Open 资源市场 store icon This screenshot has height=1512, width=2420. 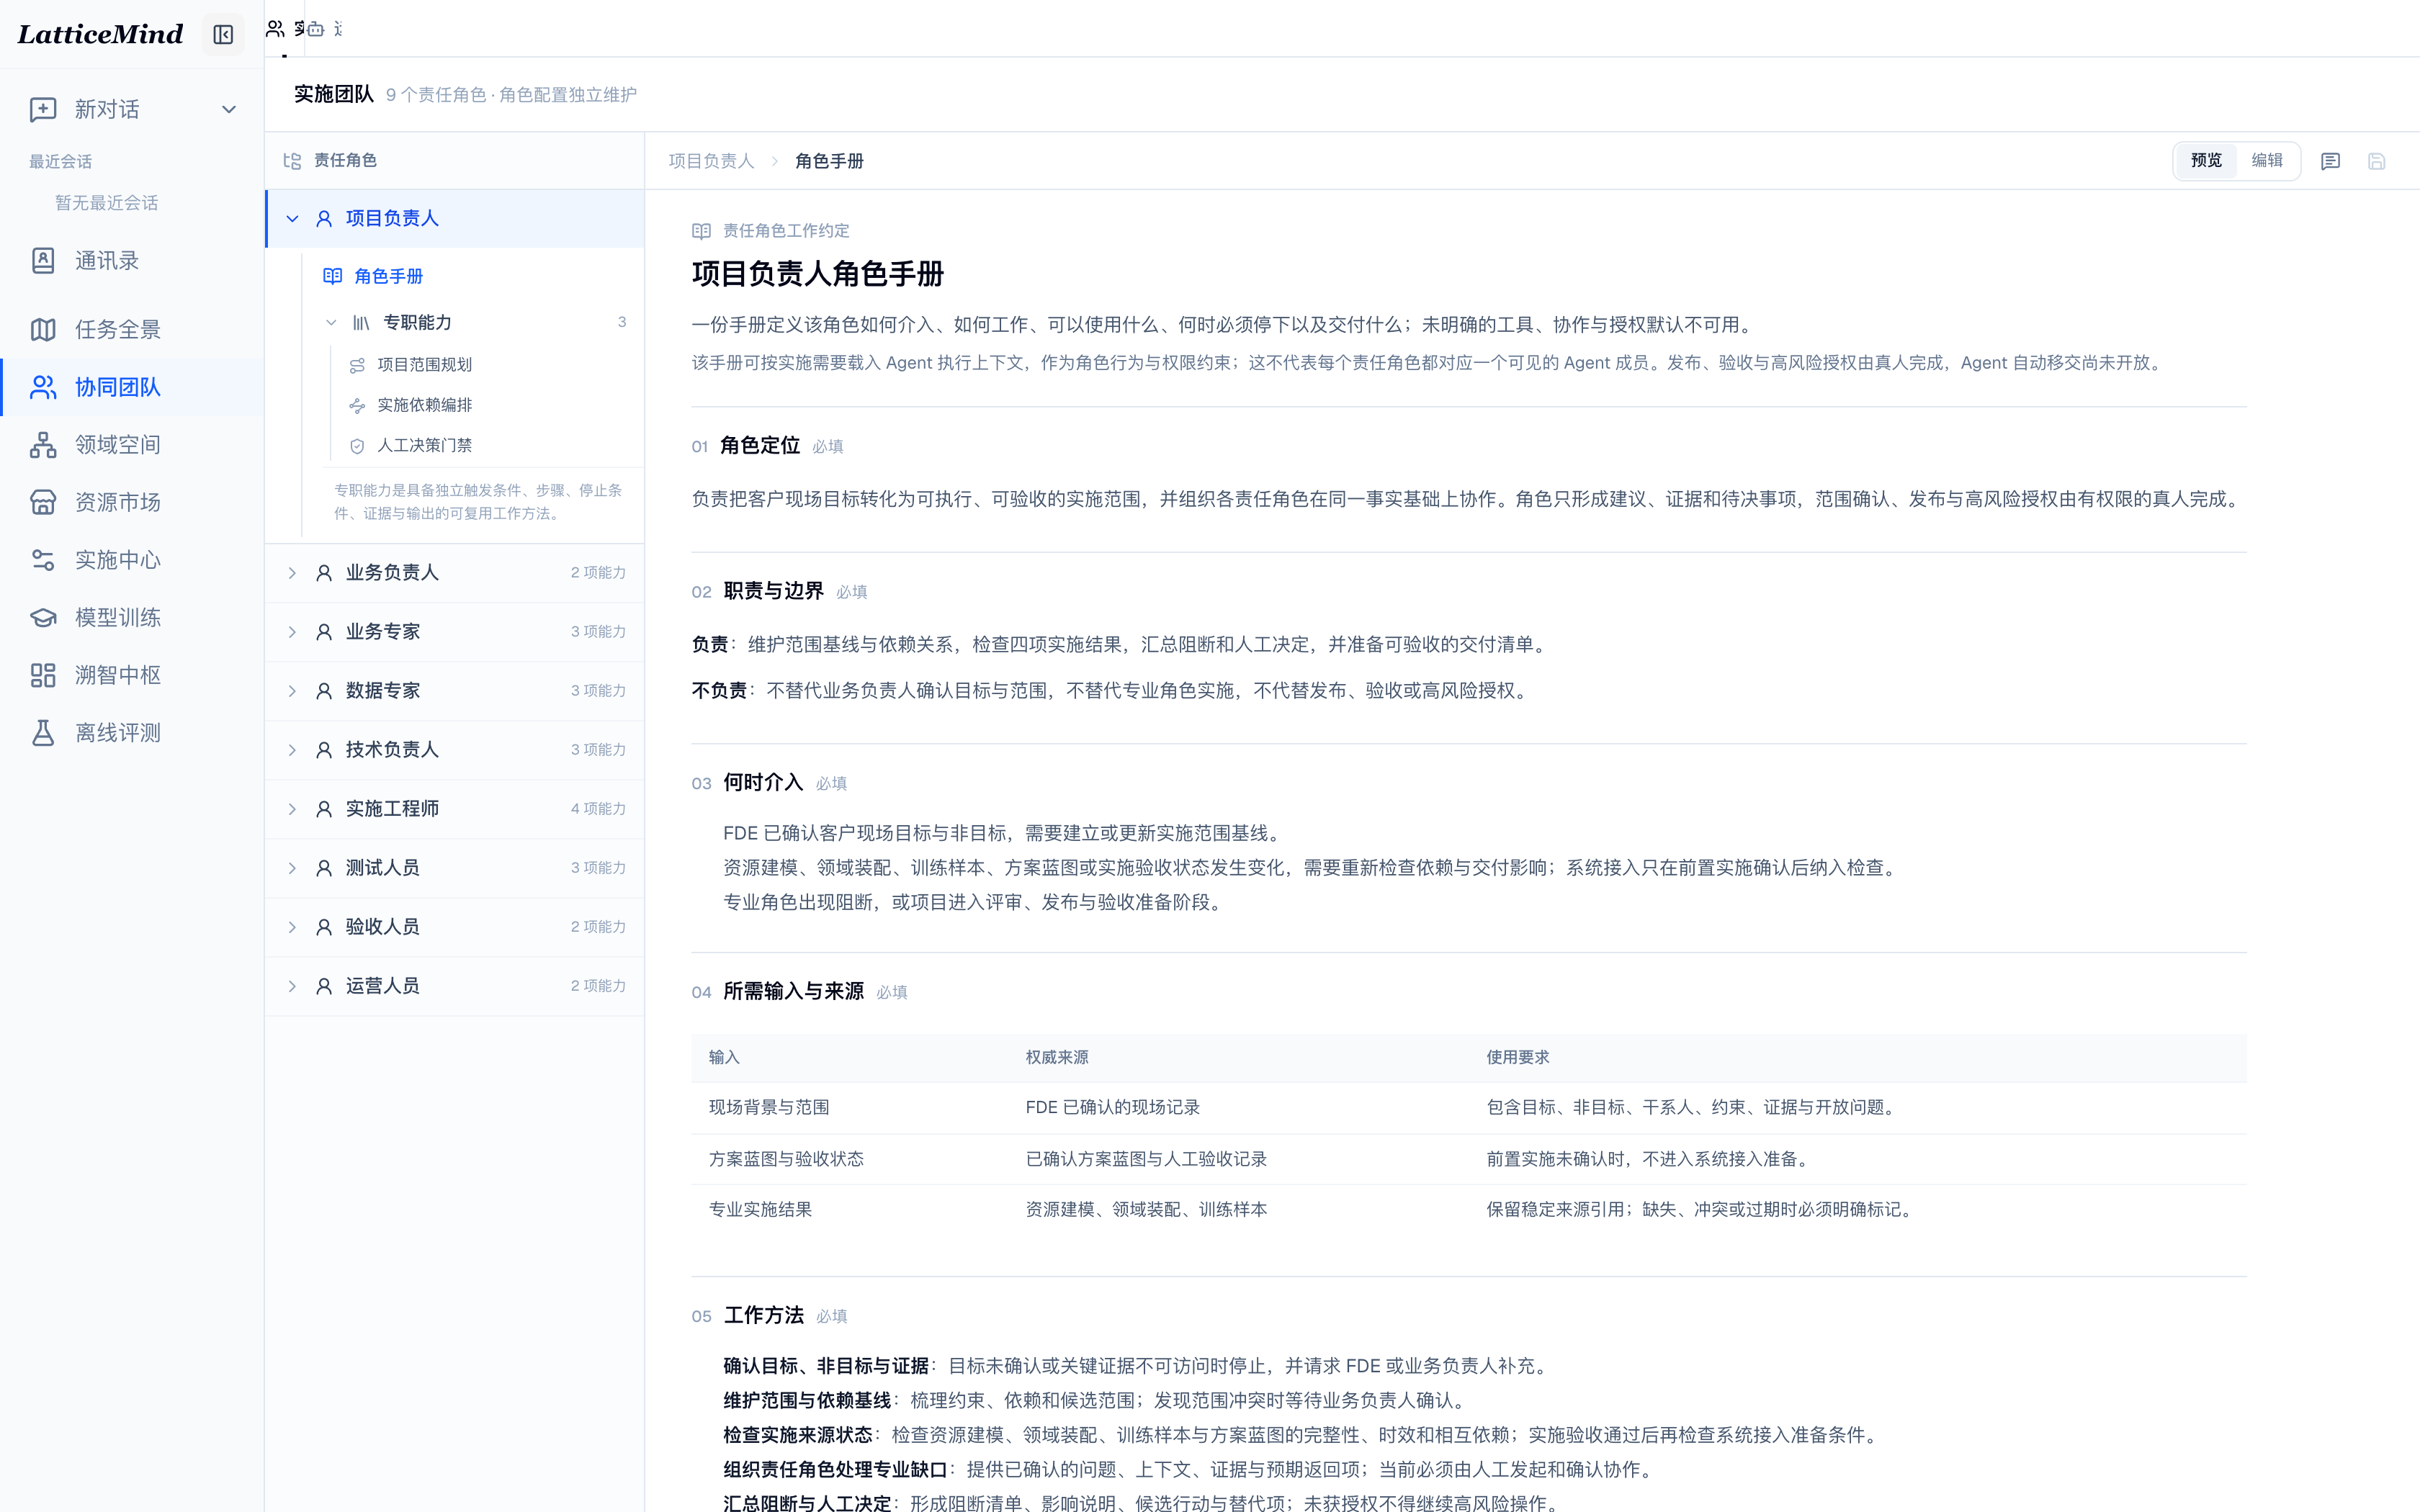coord(43,502)
